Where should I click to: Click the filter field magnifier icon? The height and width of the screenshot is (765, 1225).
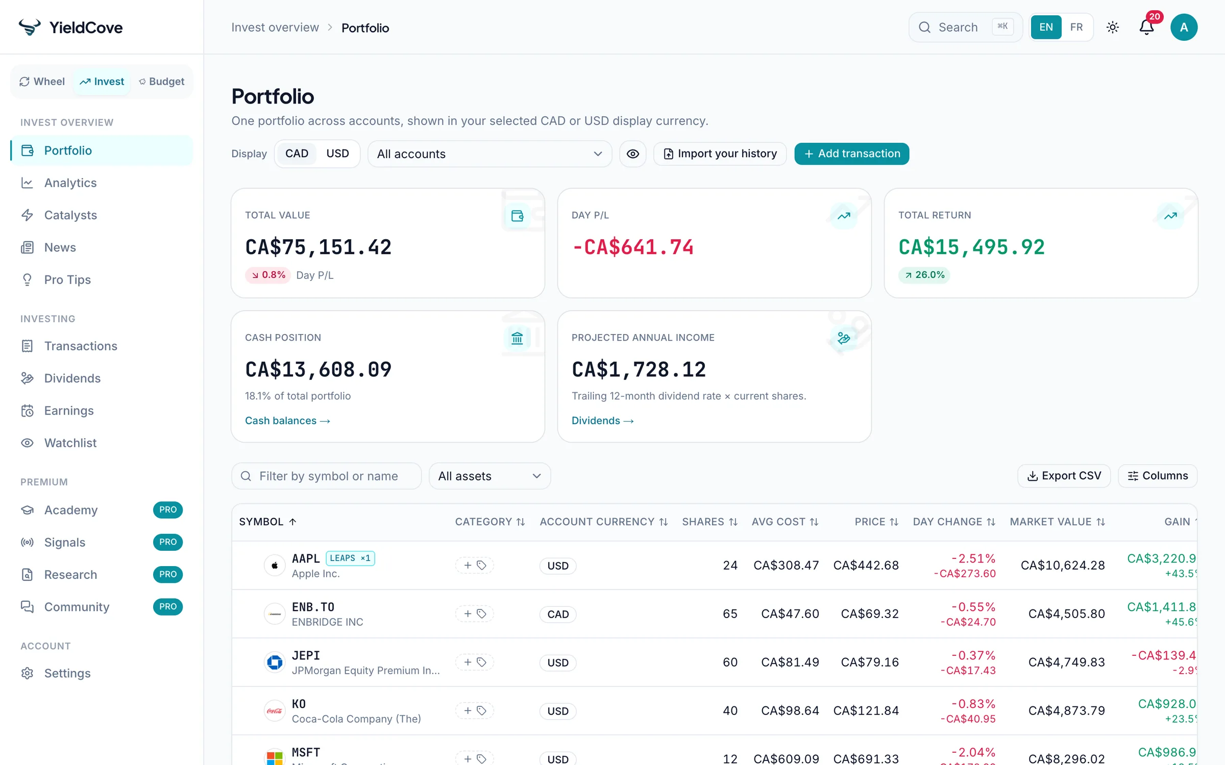click(x=246, y=476)
